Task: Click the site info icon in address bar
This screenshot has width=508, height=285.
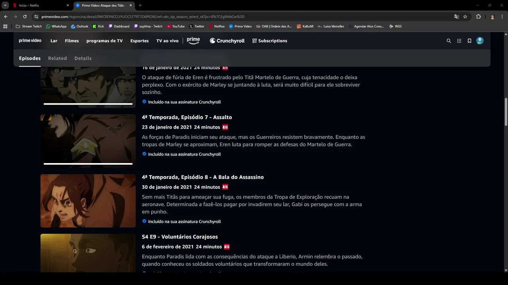Action: click(36, 17)
